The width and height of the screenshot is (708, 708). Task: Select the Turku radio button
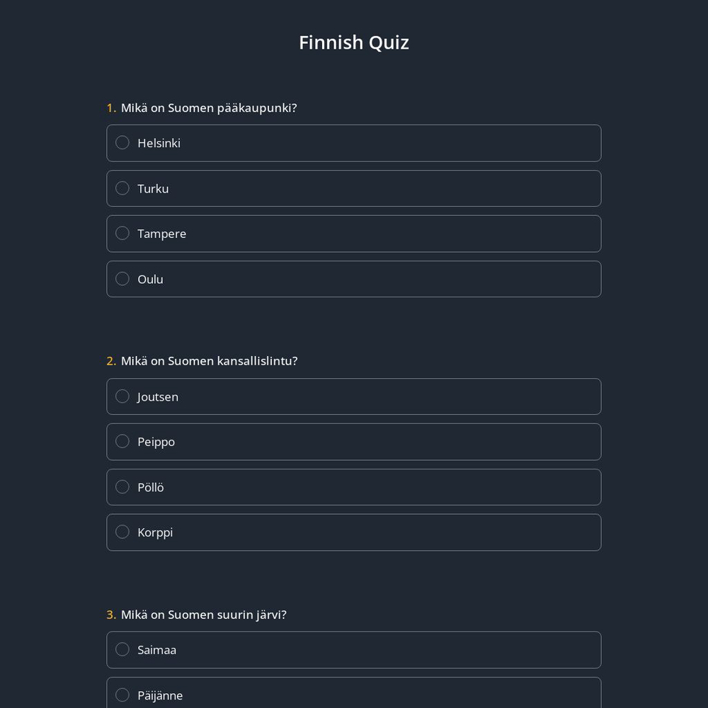coord(122,188)
